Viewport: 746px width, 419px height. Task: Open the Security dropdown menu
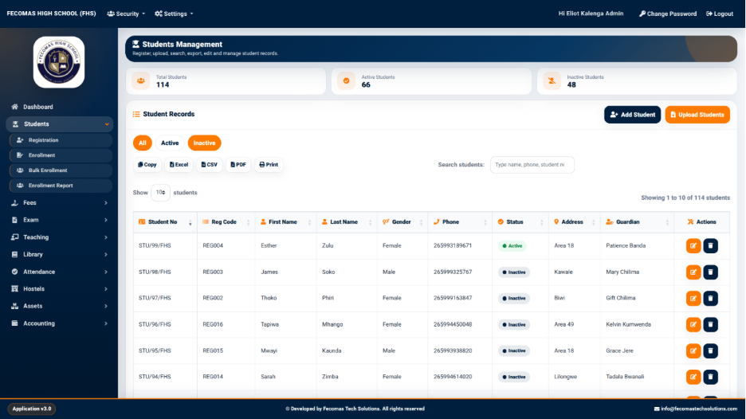(x=126, y=14)
